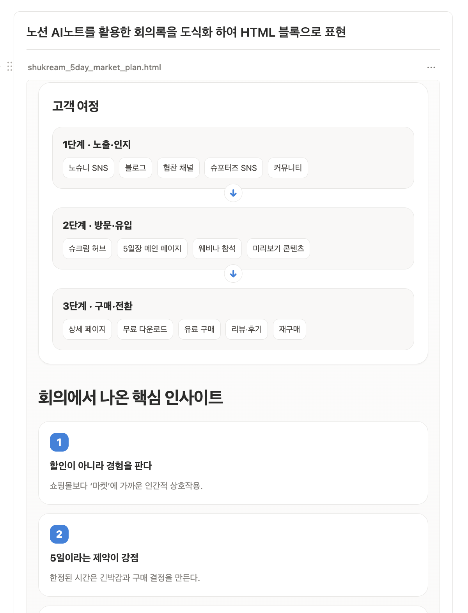This screenshot has width=468, height=613.
Task: Click the 협찬 채널 tag
Action: coord(178,168)
